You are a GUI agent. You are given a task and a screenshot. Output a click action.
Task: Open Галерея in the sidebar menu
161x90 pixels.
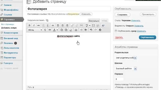coord(8,63)
